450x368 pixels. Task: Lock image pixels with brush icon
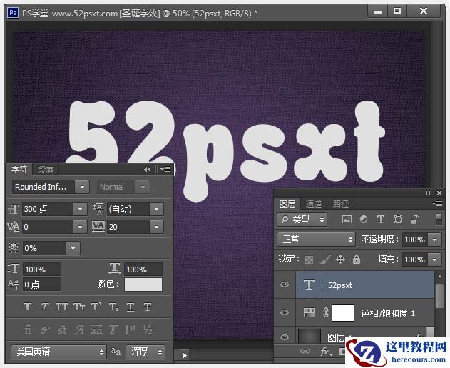tap(325, 260)
